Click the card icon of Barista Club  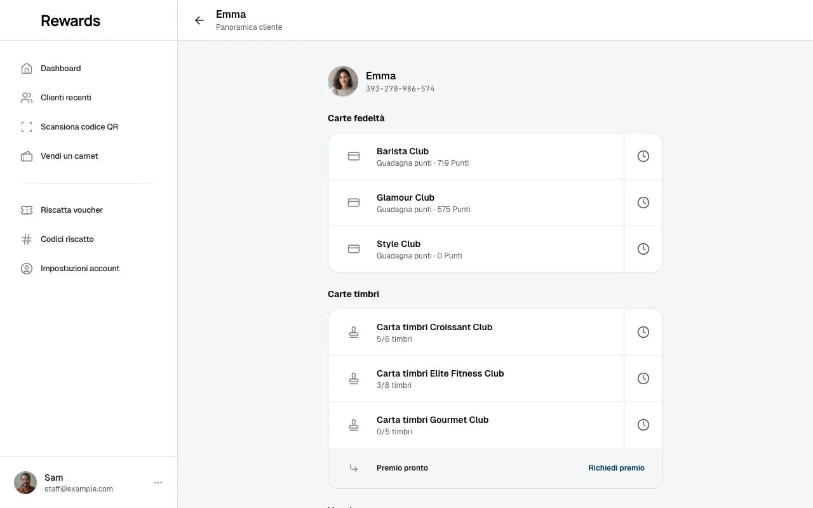[354, 156]
